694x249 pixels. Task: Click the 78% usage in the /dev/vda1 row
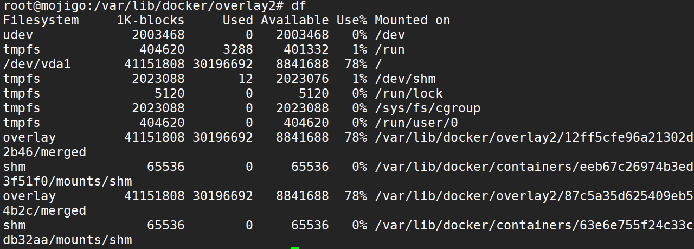(355, 65)
